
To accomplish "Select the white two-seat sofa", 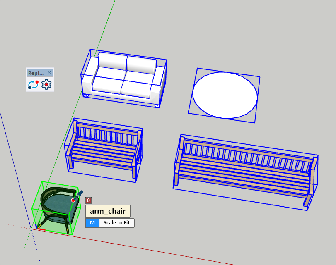I will [124, 79].
